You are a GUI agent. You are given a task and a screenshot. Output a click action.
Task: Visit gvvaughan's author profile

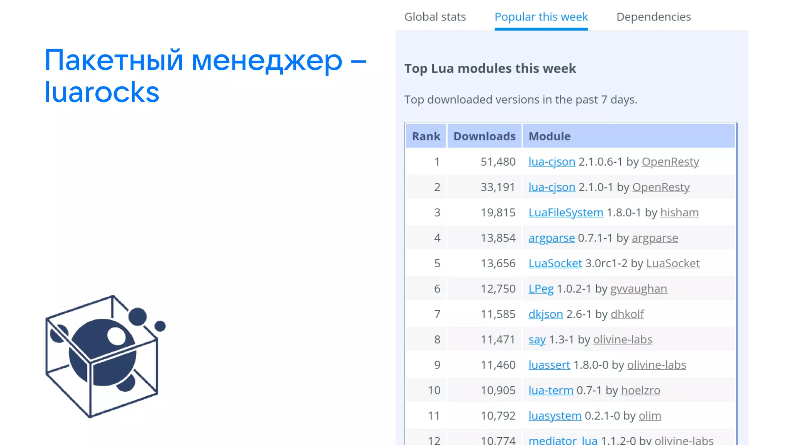[638, 289]
